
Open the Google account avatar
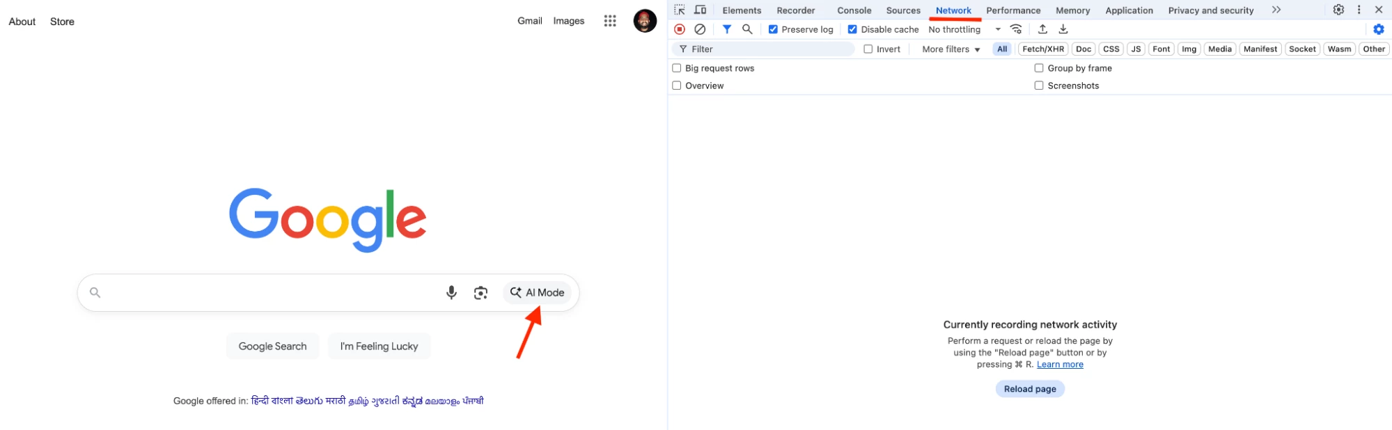[x=645, y=21]
